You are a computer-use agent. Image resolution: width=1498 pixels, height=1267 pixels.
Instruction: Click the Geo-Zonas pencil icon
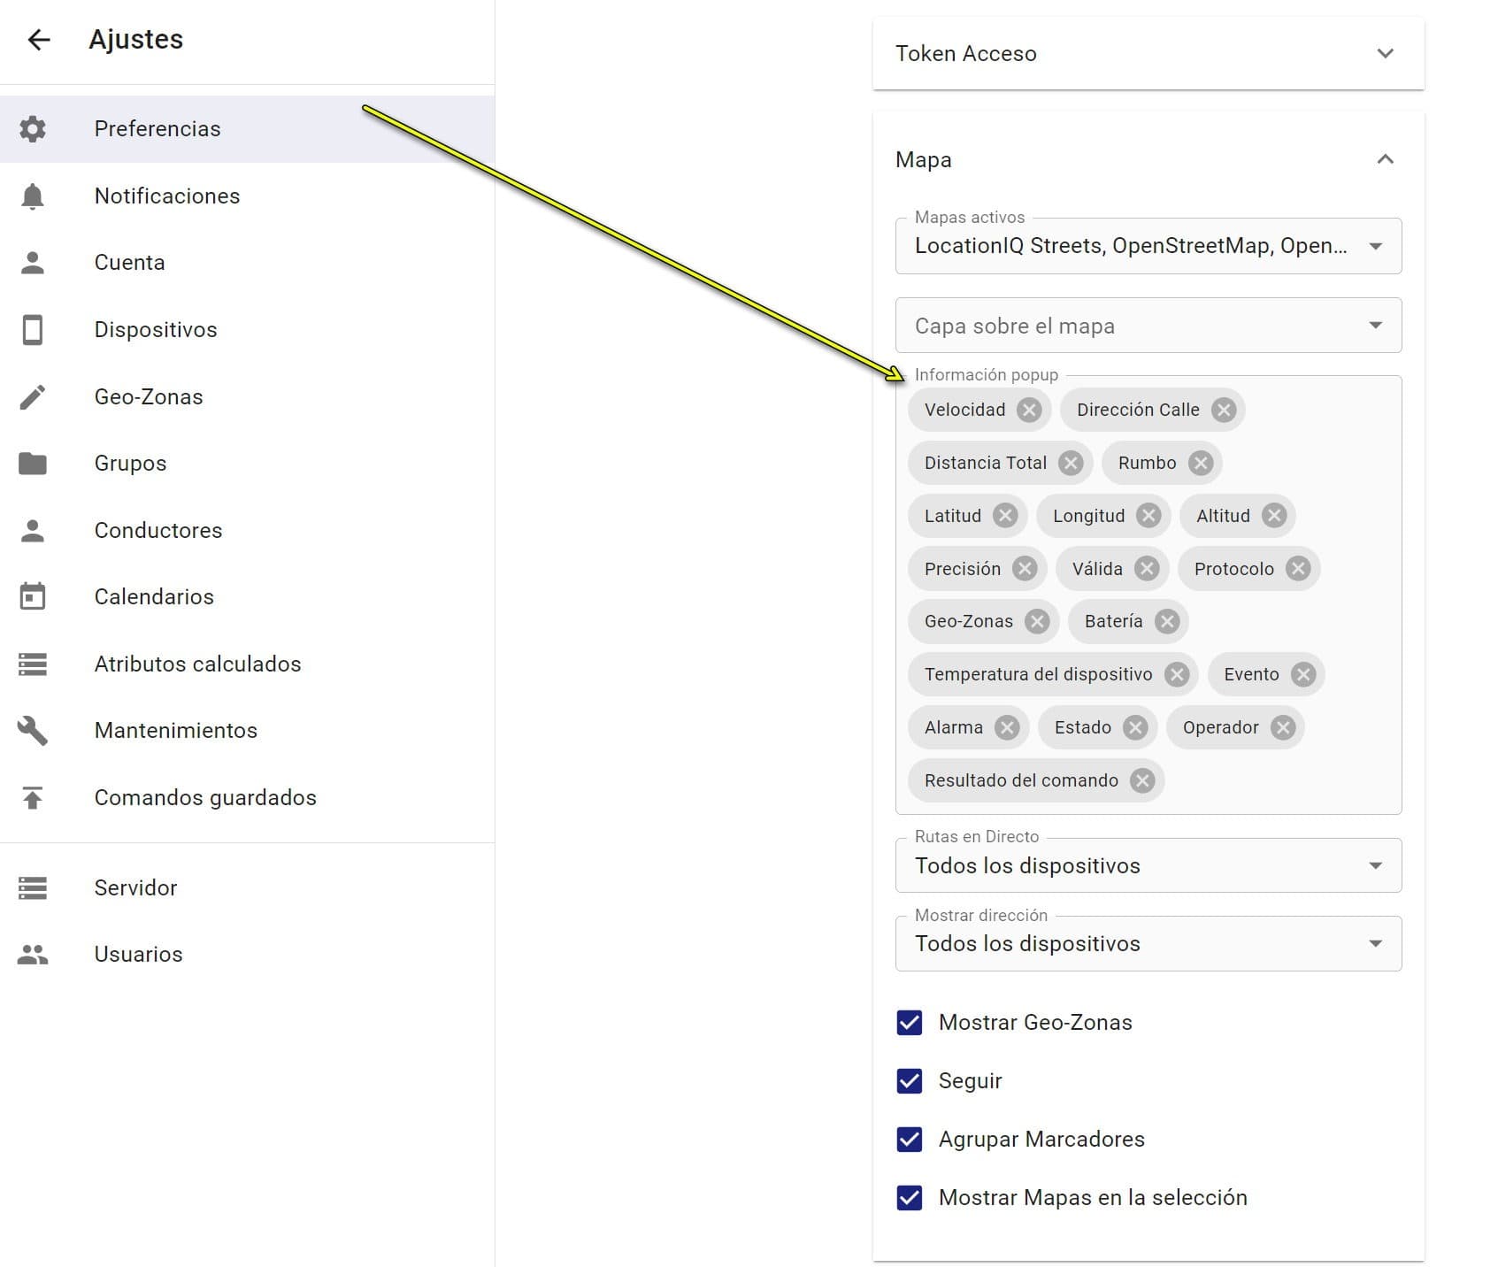point(33,397)
